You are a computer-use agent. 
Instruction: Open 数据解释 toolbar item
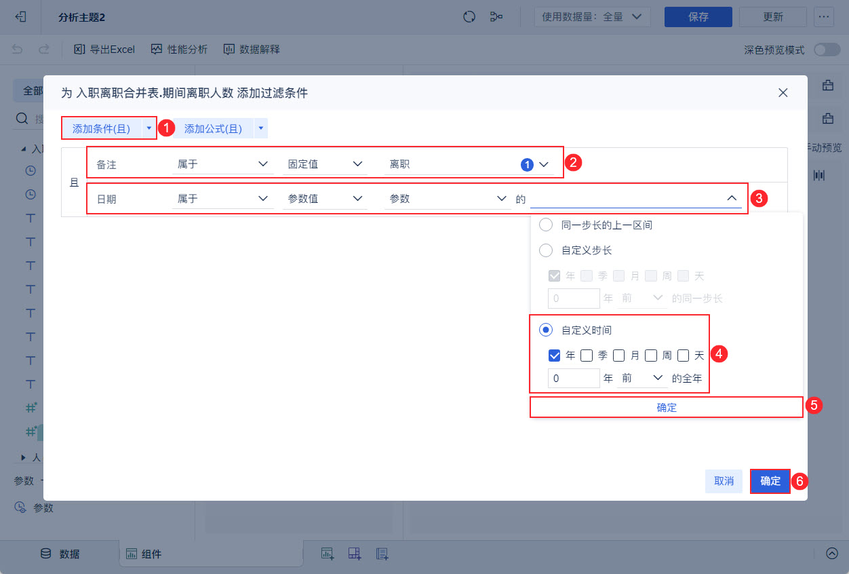pyautogui.click(x=252, y=50)
